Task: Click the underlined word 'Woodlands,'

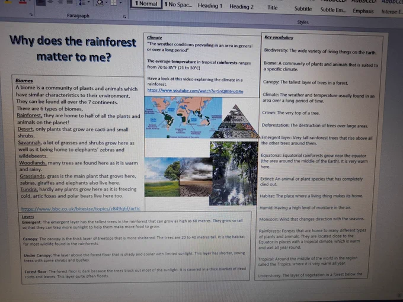Action: pos(33,163)
